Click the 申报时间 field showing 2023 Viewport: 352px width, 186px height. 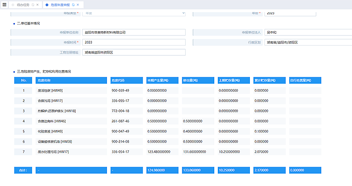[133, 42]
